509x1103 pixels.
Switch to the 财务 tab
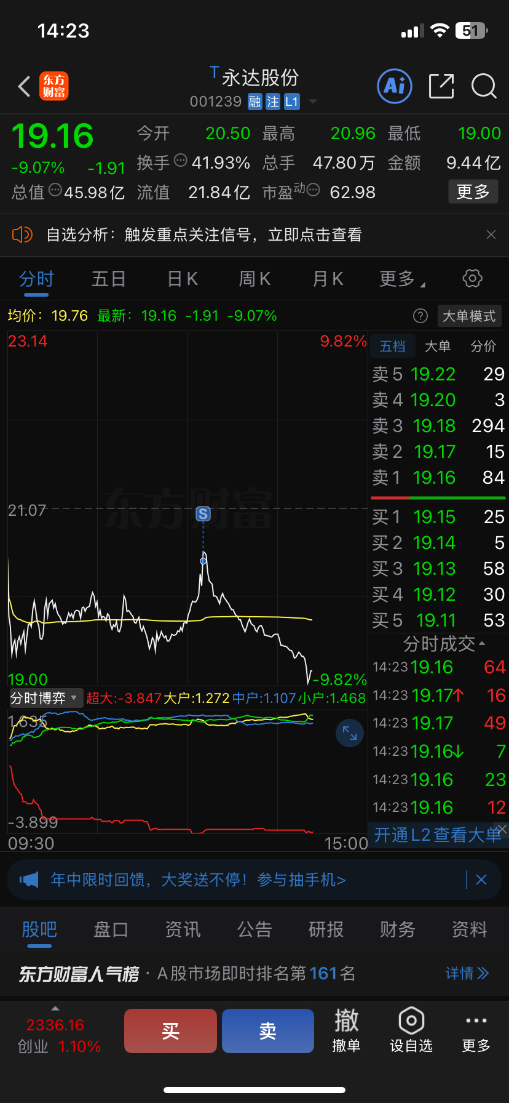[x=398, y=929]
